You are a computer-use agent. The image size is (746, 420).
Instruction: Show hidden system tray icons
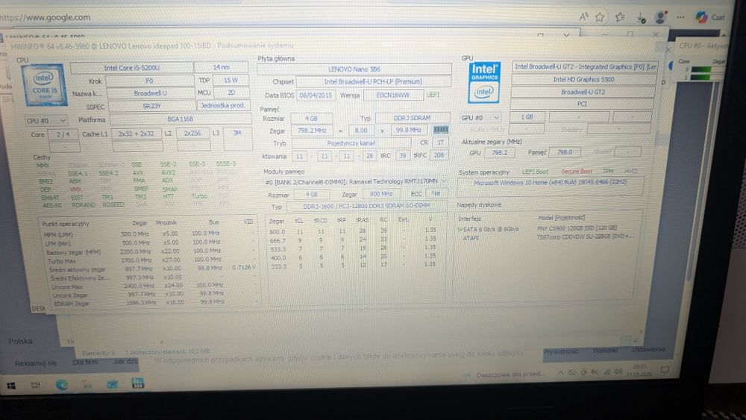coord(560,373)
